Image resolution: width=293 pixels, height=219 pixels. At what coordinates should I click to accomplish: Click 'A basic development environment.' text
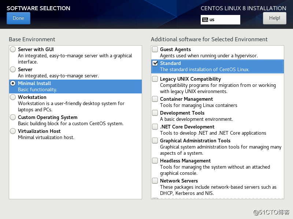197,119
